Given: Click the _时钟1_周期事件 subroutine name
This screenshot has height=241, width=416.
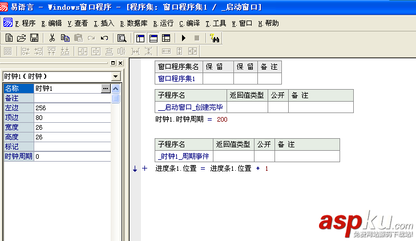Looking at the screenshot, I should click(x=184, y=156).
